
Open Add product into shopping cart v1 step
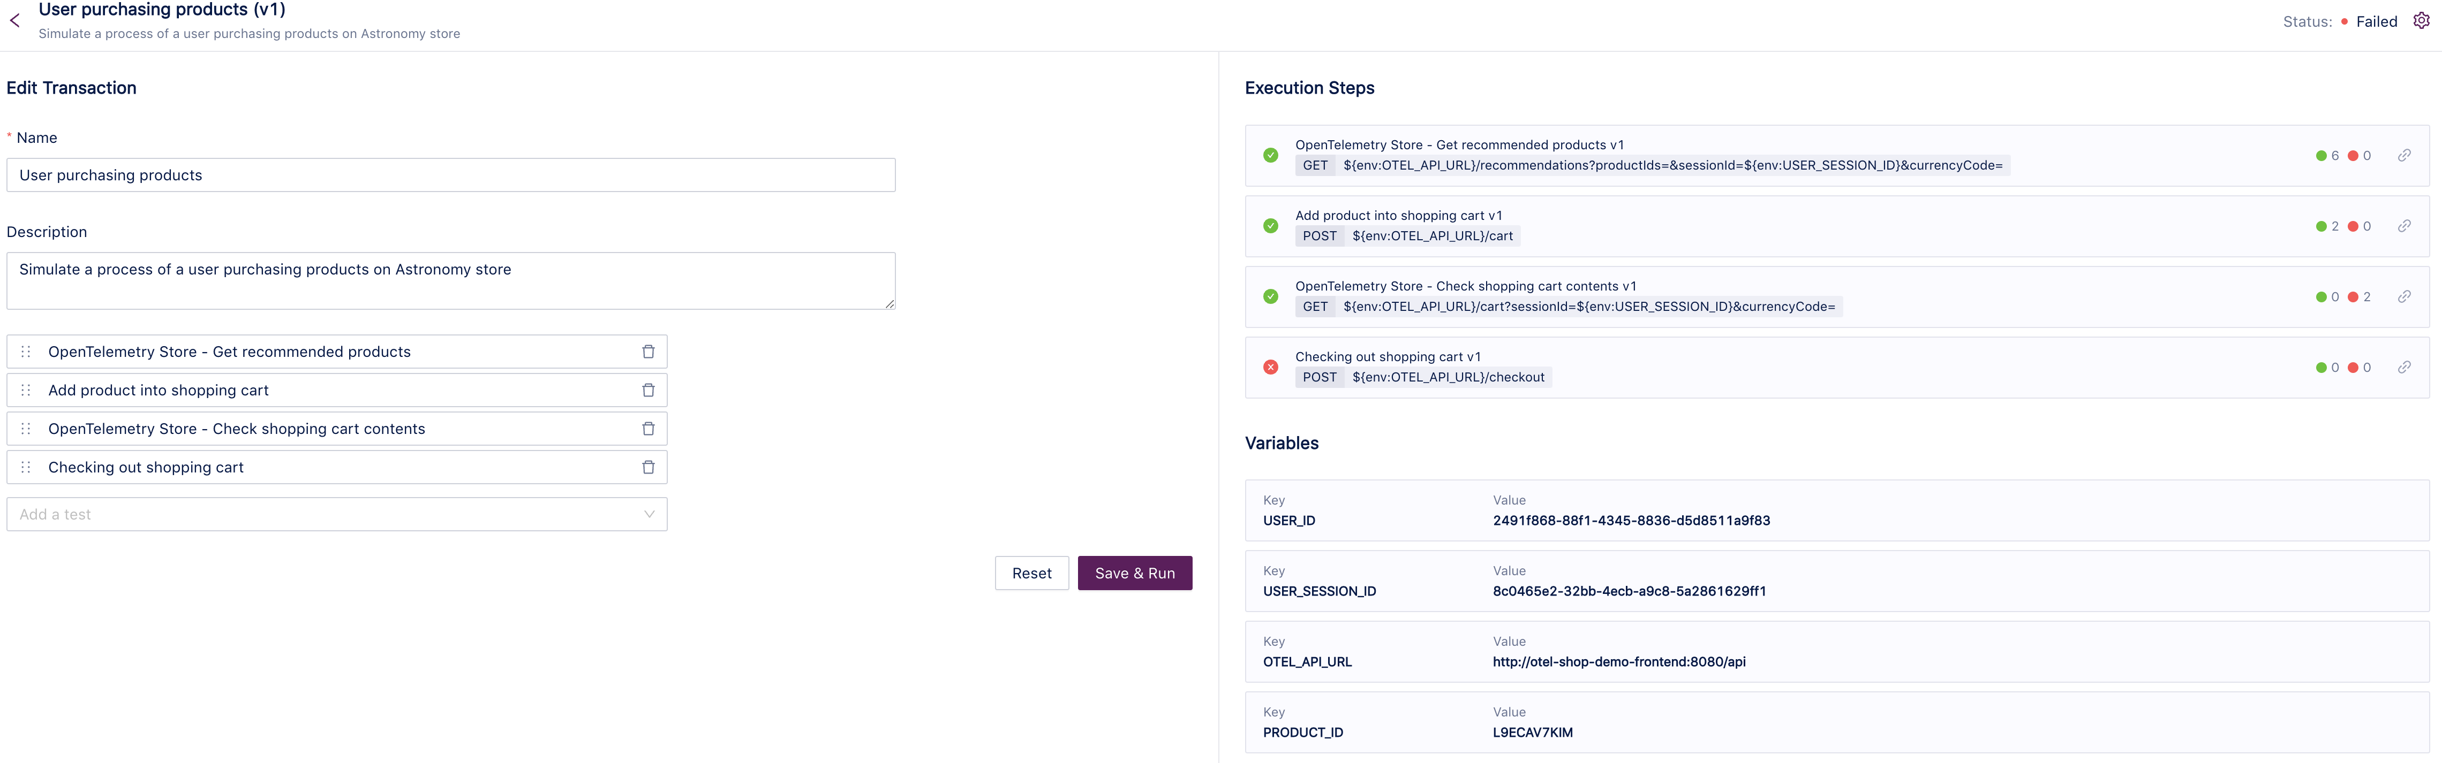pyautogui.click(x=1398, y=216)
